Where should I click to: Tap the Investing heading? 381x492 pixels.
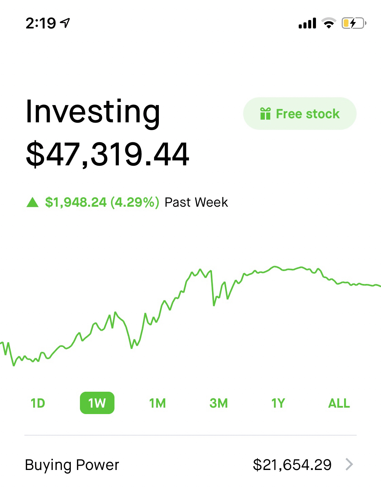click(93, 112)
